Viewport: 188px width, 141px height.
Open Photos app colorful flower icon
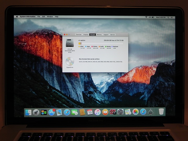[136, 112]
